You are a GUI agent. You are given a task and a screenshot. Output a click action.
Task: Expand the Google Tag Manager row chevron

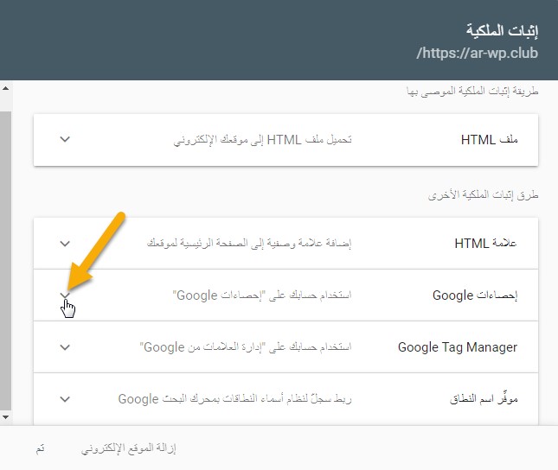(x=65, y=347)
